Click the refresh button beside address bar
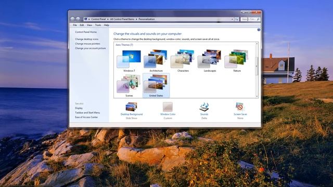Image resolution: width=333 pixels, height=187 pixels. pos(237,19)
